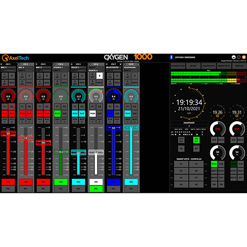The height and width of the screenshot is (247, 247).
Task: Toggle green PGM on STEREO 1 channel
Action: point(58,114)
